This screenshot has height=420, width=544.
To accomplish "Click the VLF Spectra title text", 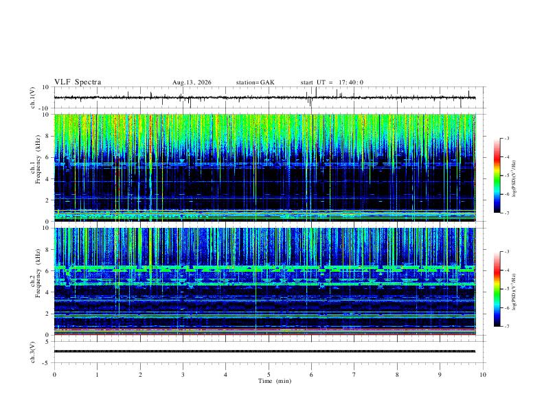I will point(78,82).
